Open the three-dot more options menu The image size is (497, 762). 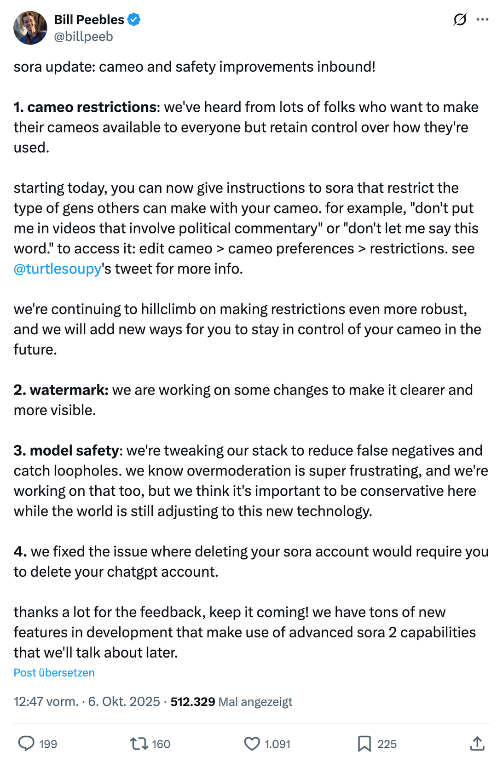coord(482,19)
